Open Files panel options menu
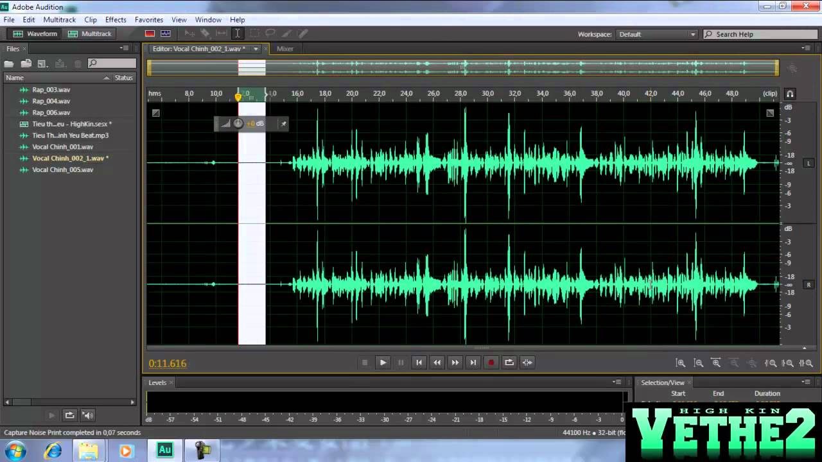Screen dimensions: 822x462 tap(125, 48)
